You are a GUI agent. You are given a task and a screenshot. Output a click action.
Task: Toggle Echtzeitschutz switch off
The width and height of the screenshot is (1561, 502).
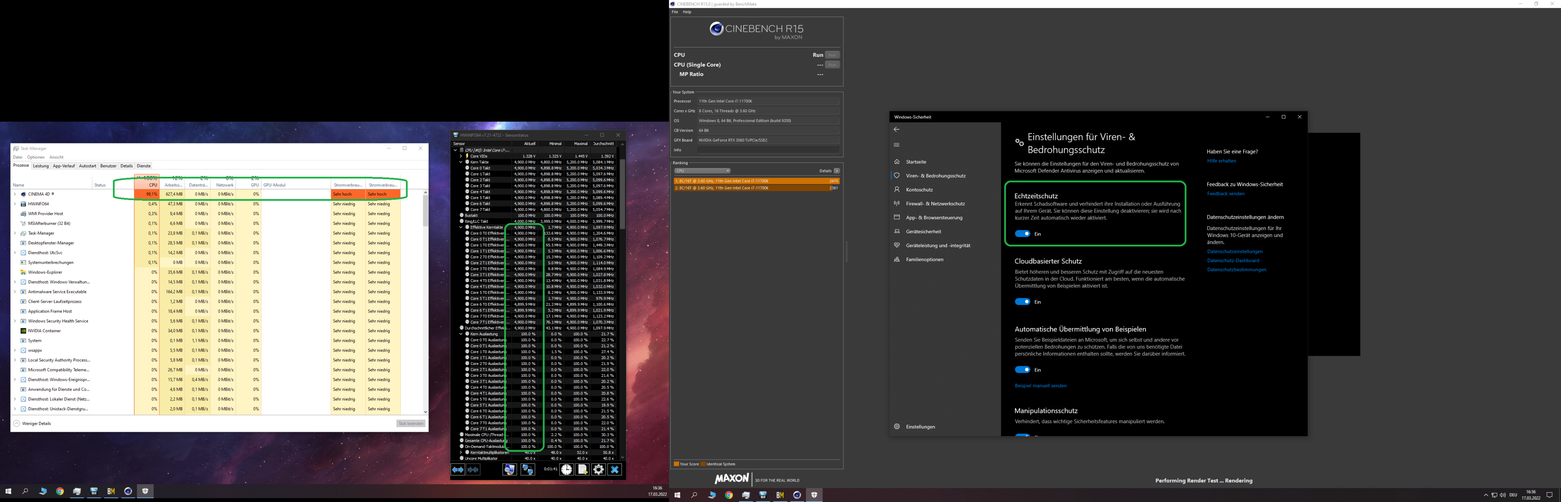pyautogui.click(x=1022, y=234)
